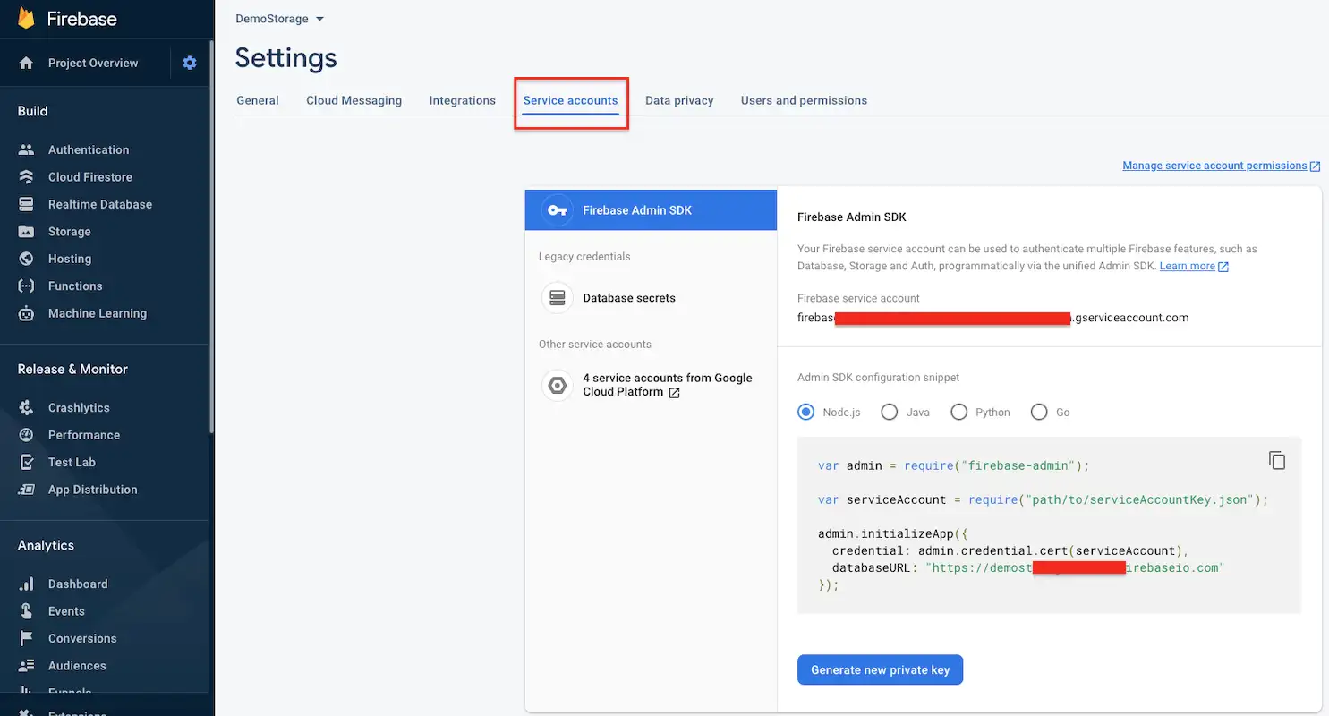Image resolution: width=1329 pixels, height=716 pixels.
Task: Collapse the Build sidebar section
Action: (33, 111)
